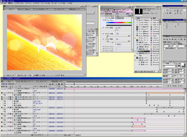Click Switches/Modes button at timeline bottom
This screenshot has width=187, height=137.
(x=39, y=135)
